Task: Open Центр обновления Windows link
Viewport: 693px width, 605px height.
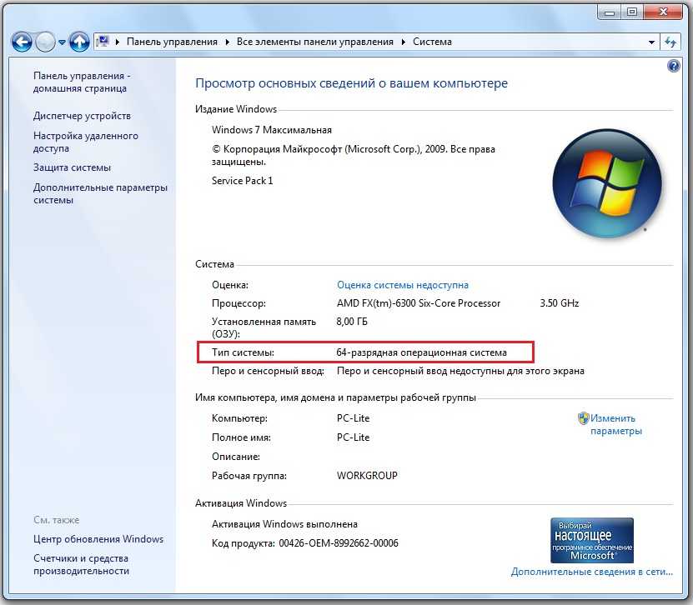Action: [x=98, y=539]
